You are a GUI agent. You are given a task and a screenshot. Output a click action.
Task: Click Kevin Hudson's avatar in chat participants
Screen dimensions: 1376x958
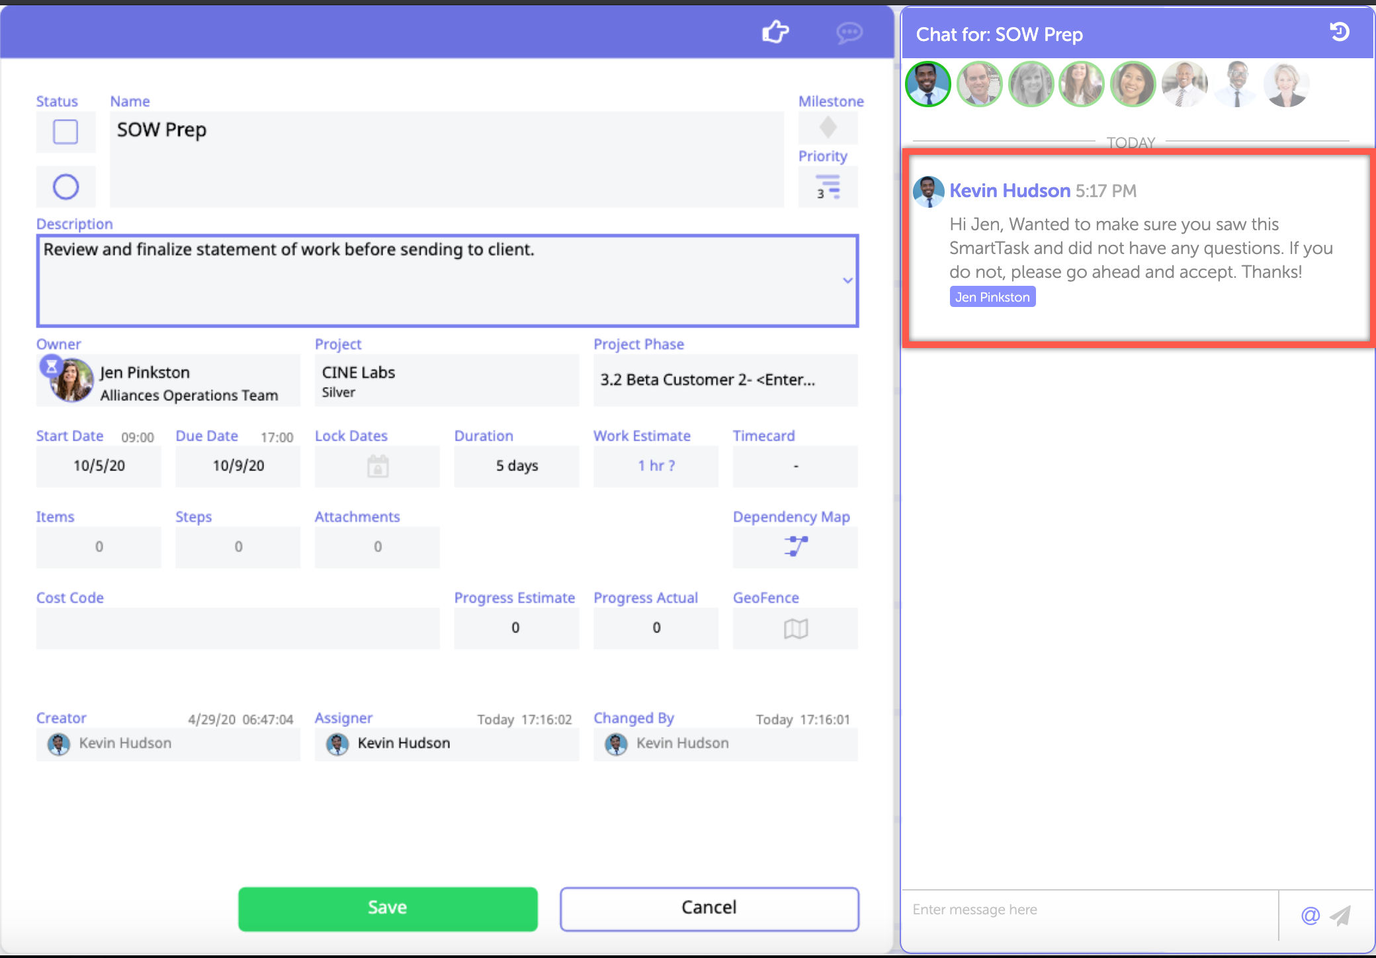tap(927, 84)
